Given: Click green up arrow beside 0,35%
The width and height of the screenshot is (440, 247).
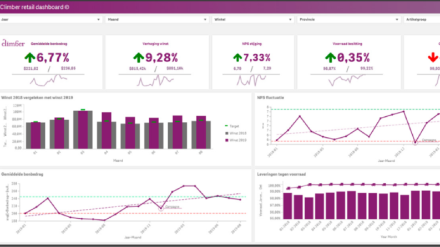Looking at the screenshot, I should pos(330,58).
